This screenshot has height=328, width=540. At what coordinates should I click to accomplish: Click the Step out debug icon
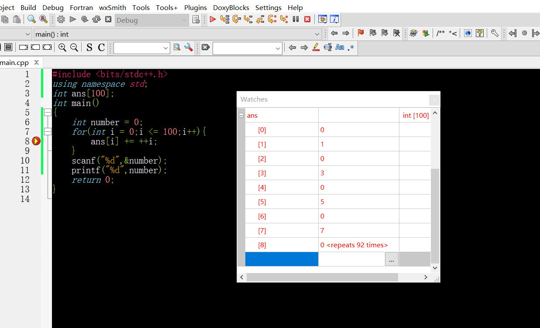(x=260, y=19)
